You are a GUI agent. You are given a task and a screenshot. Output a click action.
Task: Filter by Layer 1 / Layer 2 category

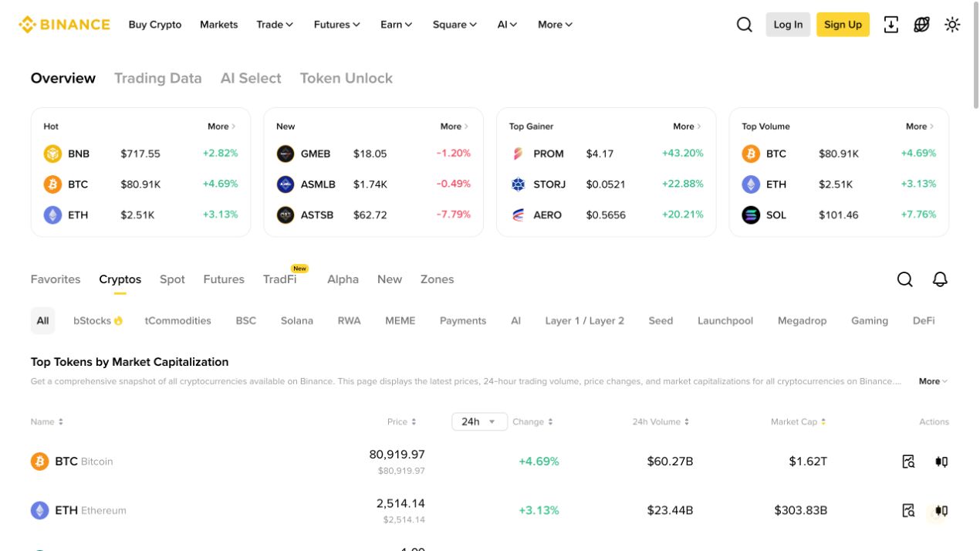(x=585, y=321)
